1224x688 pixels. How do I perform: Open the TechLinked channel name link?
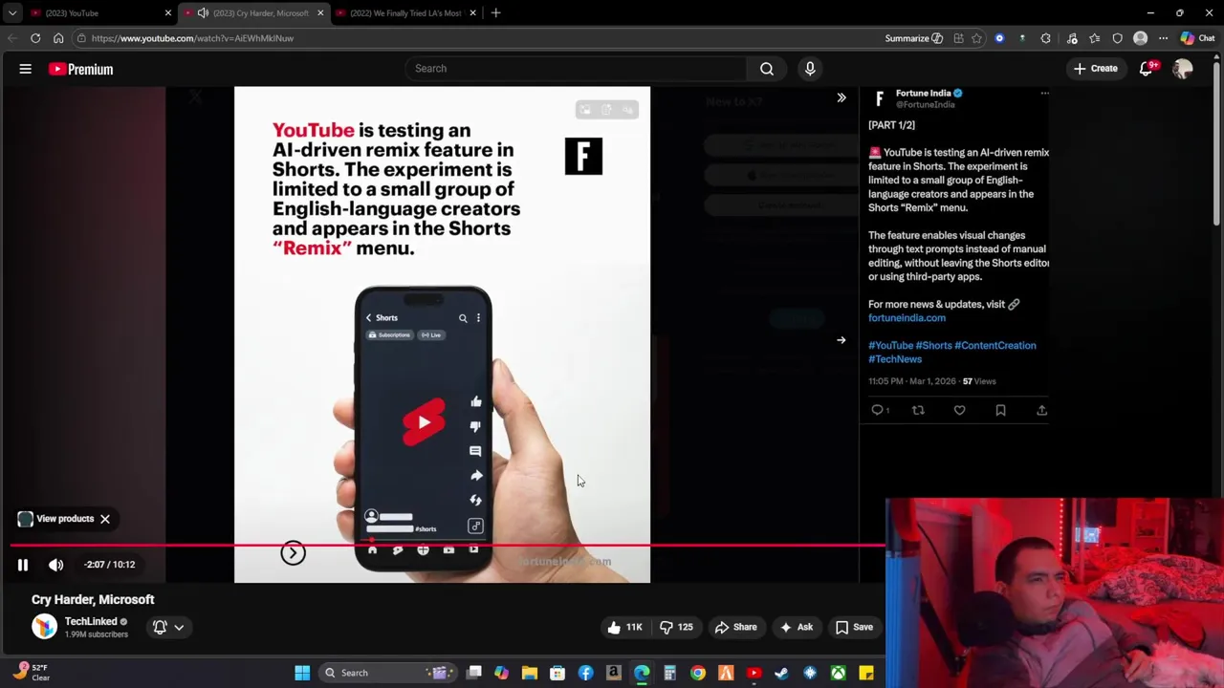click(91, 621)
